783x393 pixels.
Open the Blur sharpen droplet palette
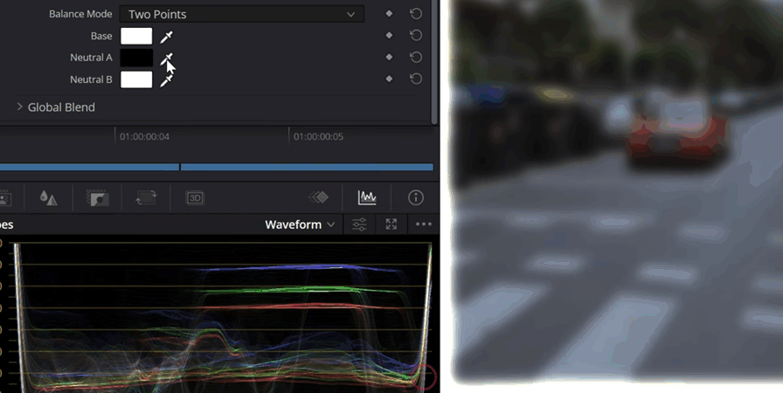48,198
